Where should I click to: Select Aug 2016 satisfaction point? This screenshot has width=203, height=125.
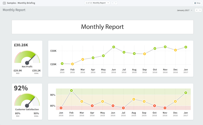134,99
